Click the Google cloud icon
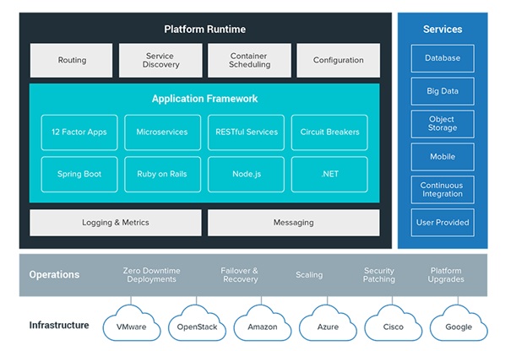Image resolution: width=527 pixels, height=351 pixels. tap(459, 323)
